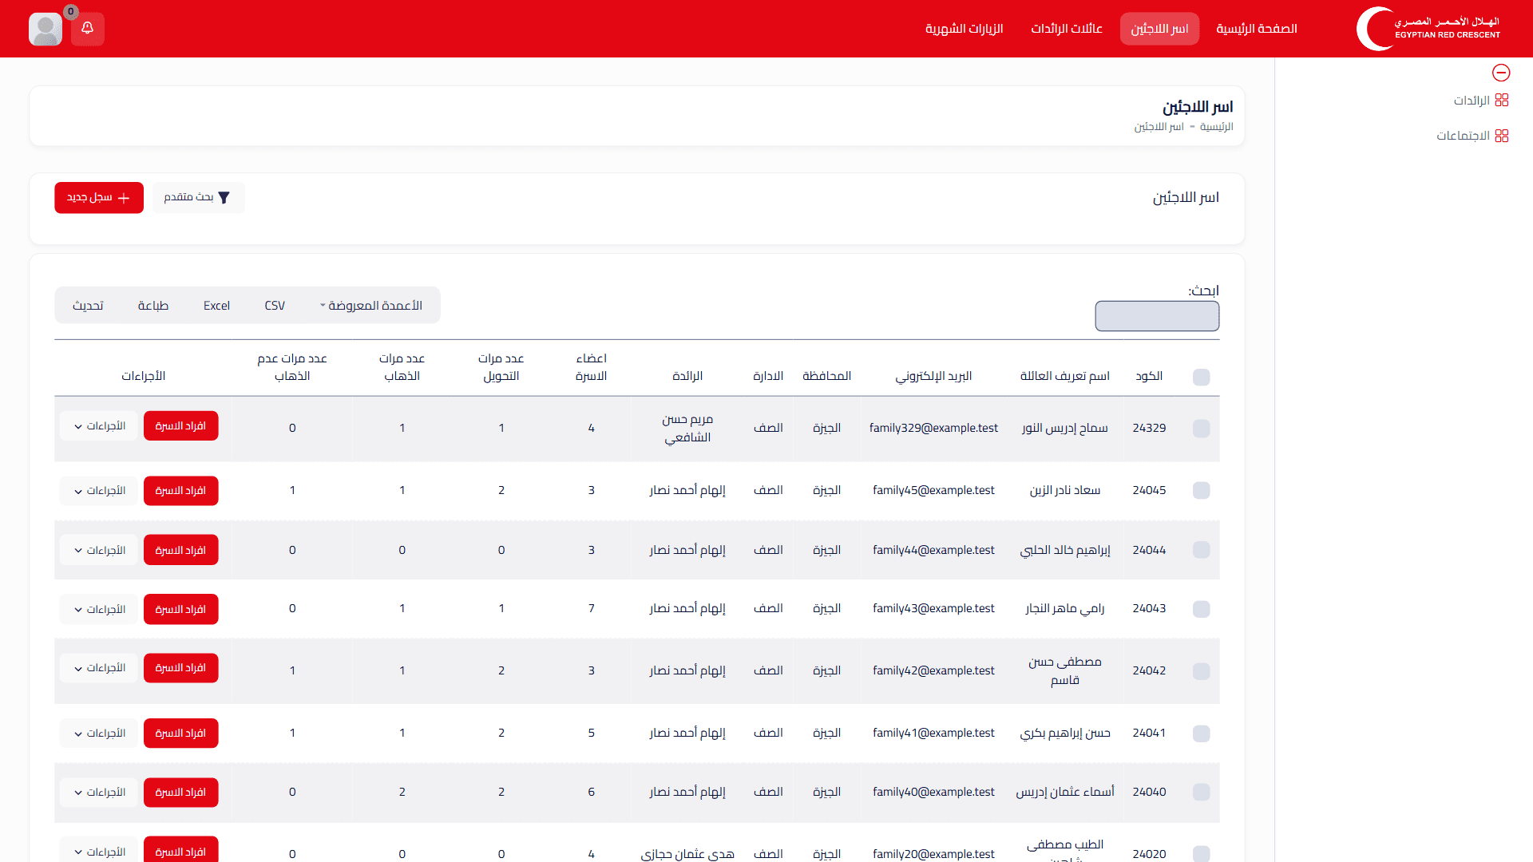Image resolution: width=1533 pixels, height=862 pixels.
Task: Open الزائرات in the sidebar
Action: point(1472,101)
